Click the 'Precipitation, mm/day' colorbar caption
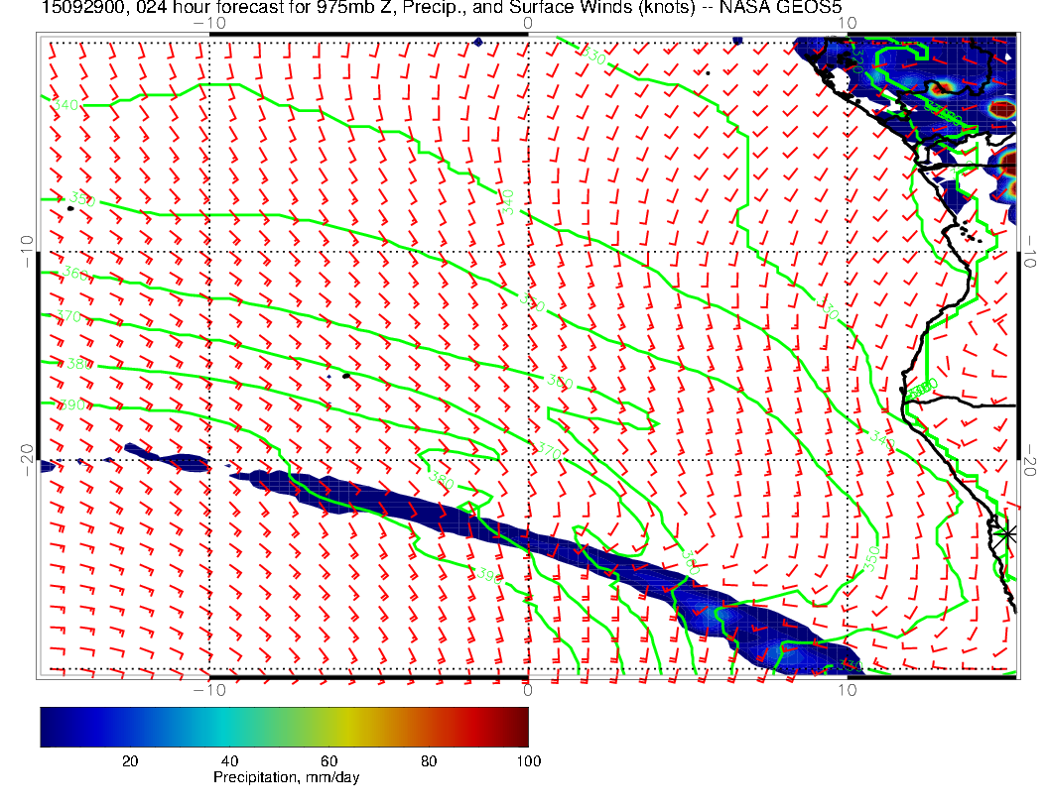 pos(286,778)
